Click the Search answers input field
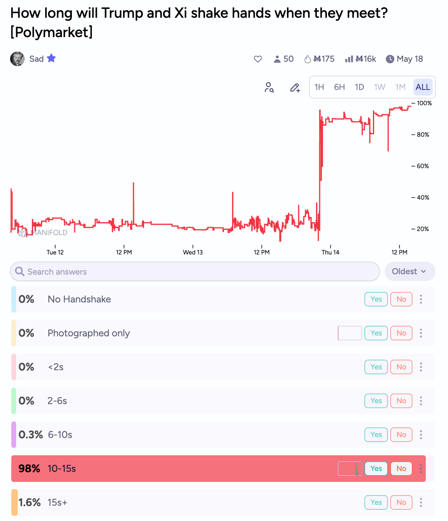Screen dimensions: 448x521 coord(195,271)
